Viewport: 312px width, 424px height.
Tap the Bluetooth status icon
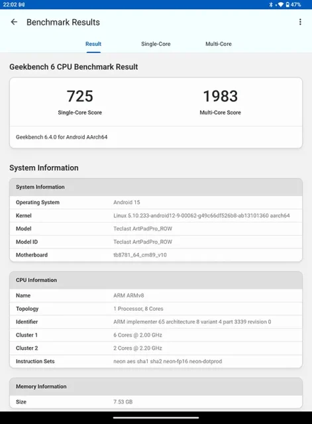(x=271, y=5)
